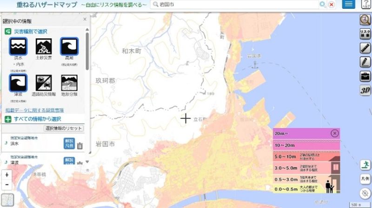Select the pencil drawing tool
372x208 pixels.
tap(365, 62)
